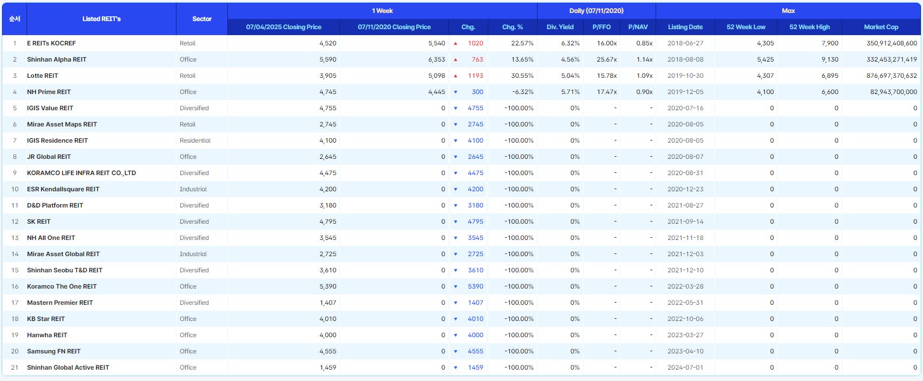Click the 1.14x P/NAV value

[x=645, y=59]
